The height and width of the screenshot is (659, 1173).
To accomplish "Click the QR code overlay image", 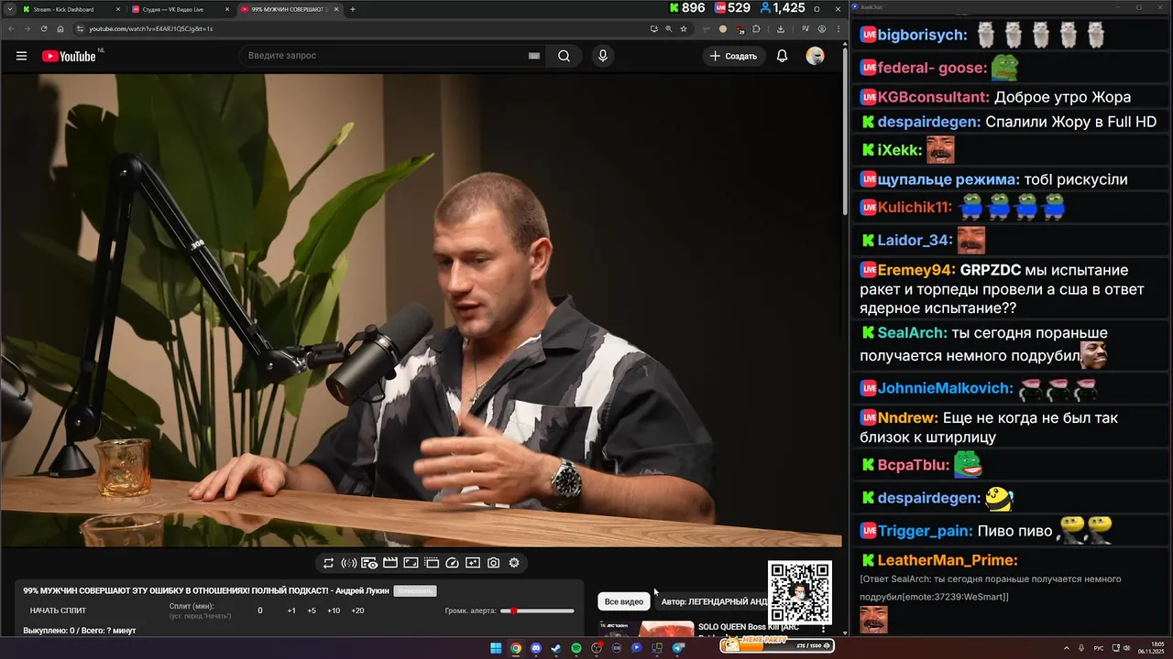I will coord(800,592).
